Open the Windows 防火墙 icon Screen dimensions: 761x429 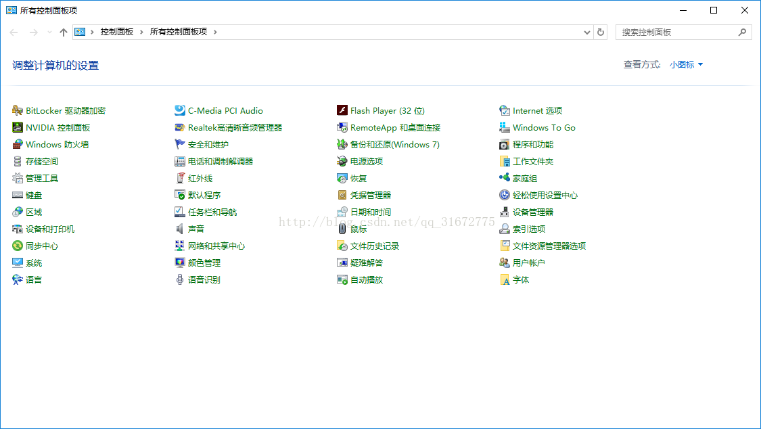[x=18, y=145]
